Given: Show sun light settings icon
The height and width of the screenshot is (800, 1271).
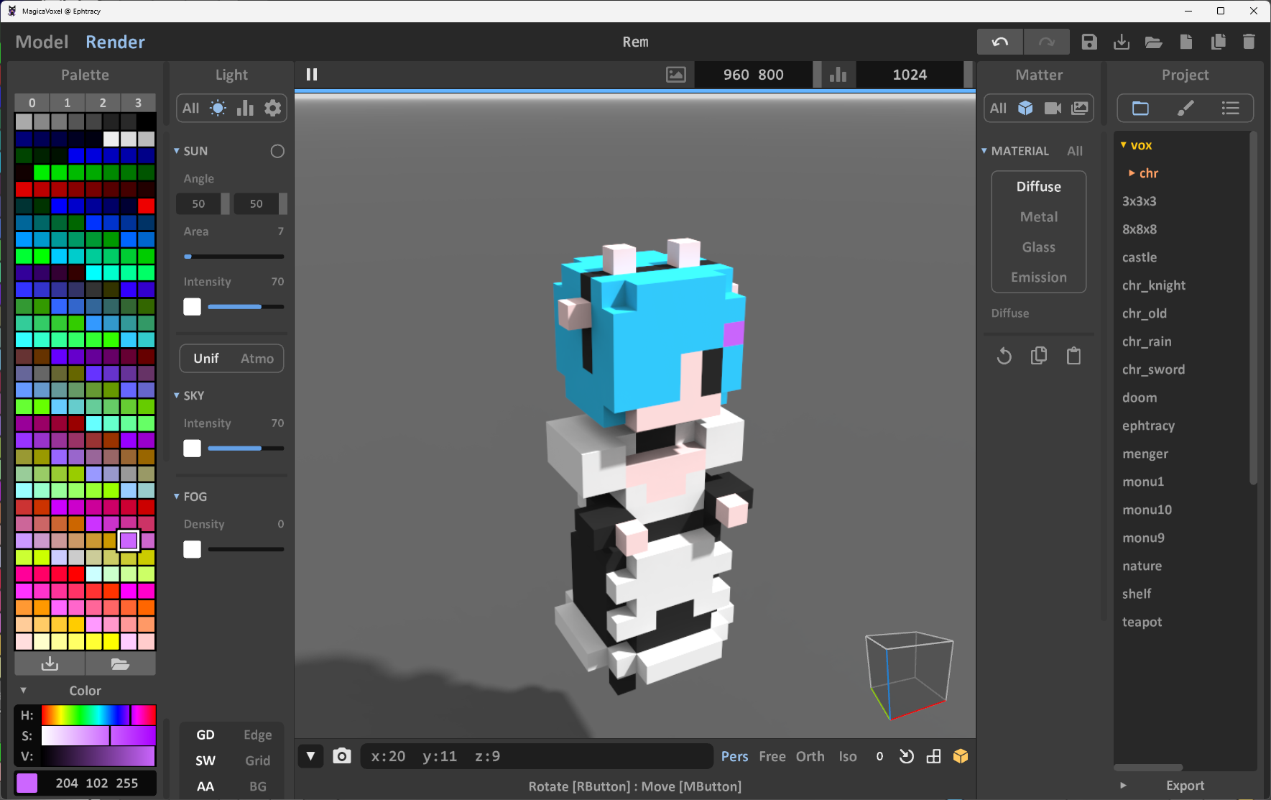Looking at the screenshot, I should [218, 108].
